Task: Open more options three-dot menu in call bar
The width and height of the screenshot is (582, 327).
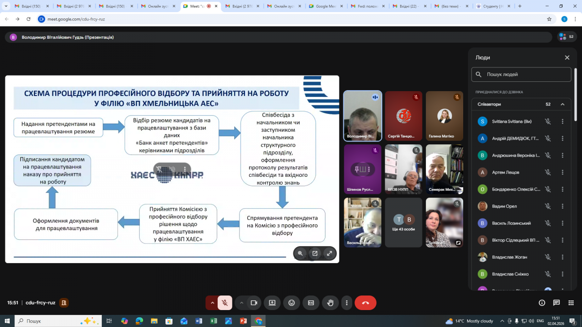Action: (346, 303)
